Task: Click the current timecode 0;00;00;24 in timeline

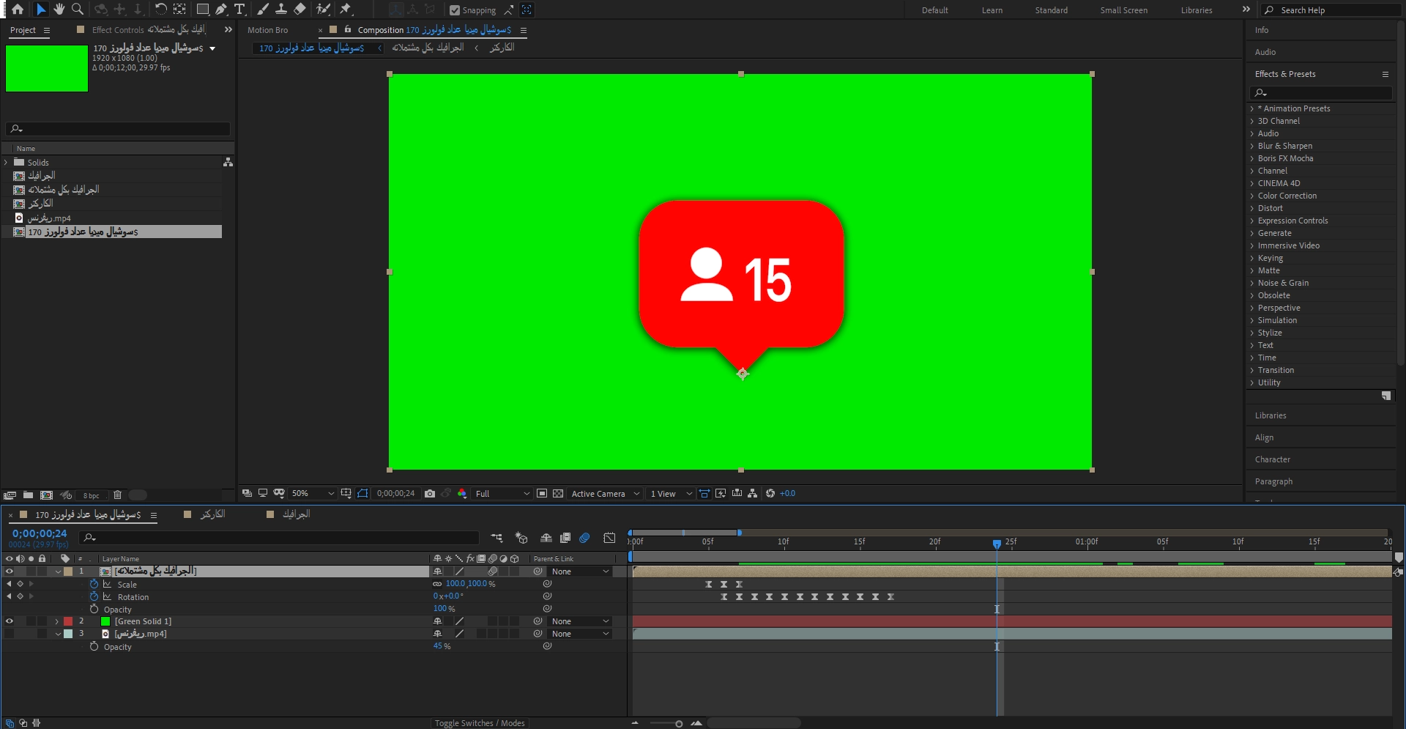Action: tap(40, 533)
